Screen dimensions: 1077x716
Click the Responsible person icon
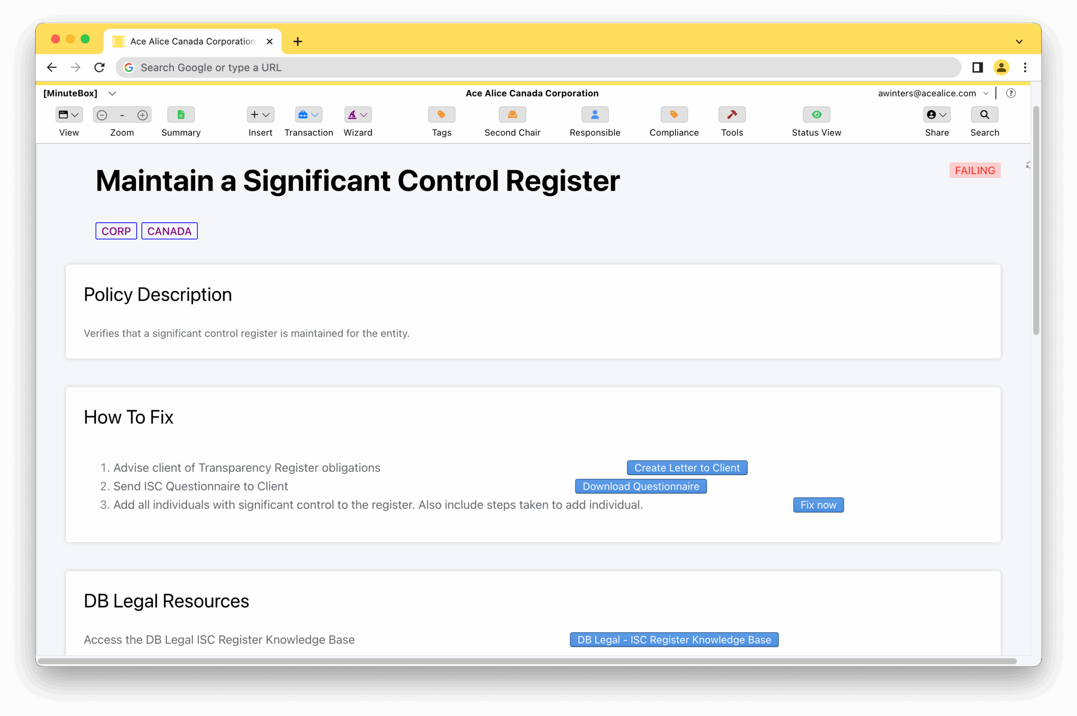(x=594, y=114)
